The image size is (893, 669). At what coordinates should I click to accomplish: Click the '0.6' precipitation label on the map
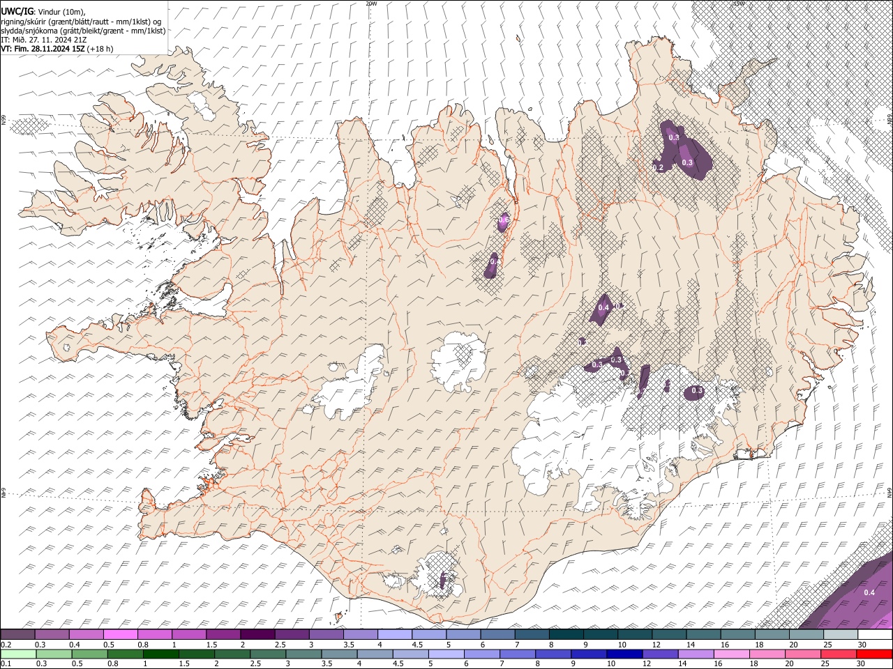point(504,220)
